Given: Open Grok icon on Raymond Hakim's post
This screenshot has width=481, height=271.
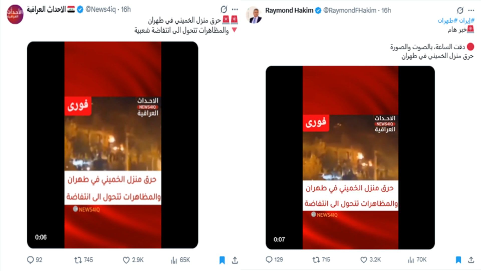Looking at the screenshot, I should point(460,10).
